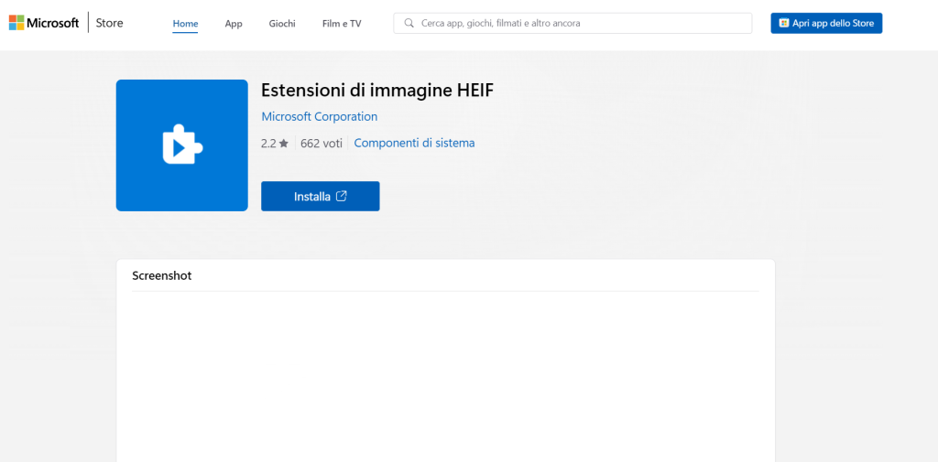Follow the Componenti di sistema category link

tap(414, 143)
